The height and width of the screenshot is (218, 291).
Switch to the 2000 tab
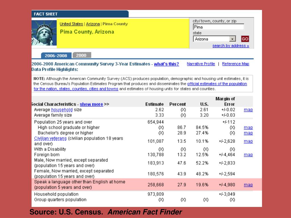81,55
